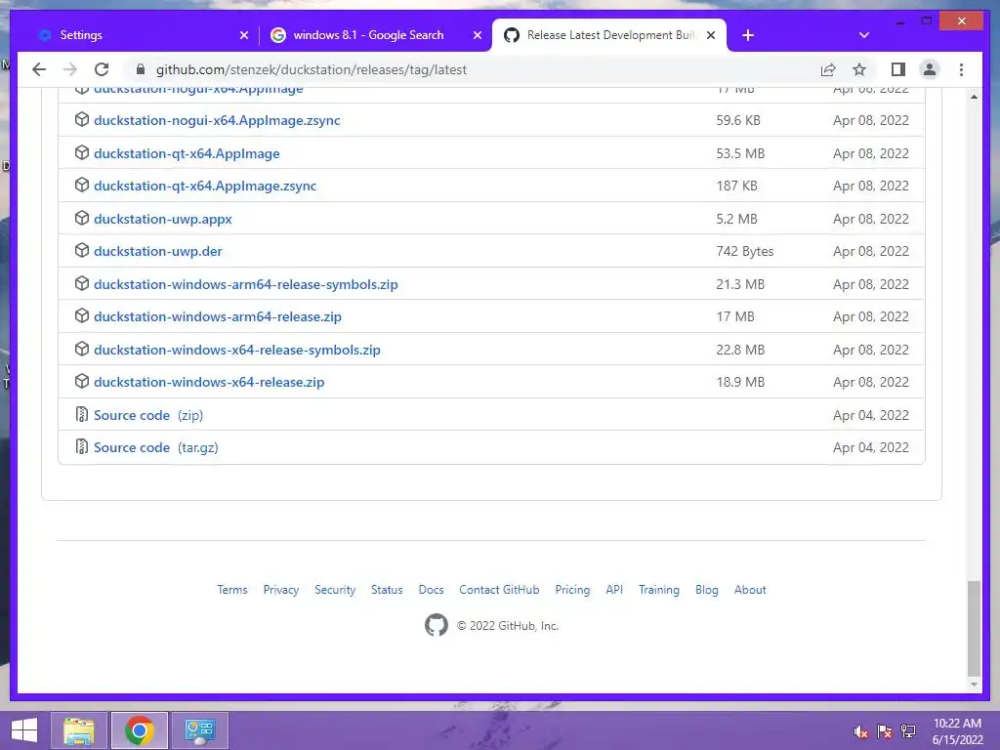Click package icon beside duckstation-uwp.der
The image size is (1000, 750).
(x=82, y=251)
